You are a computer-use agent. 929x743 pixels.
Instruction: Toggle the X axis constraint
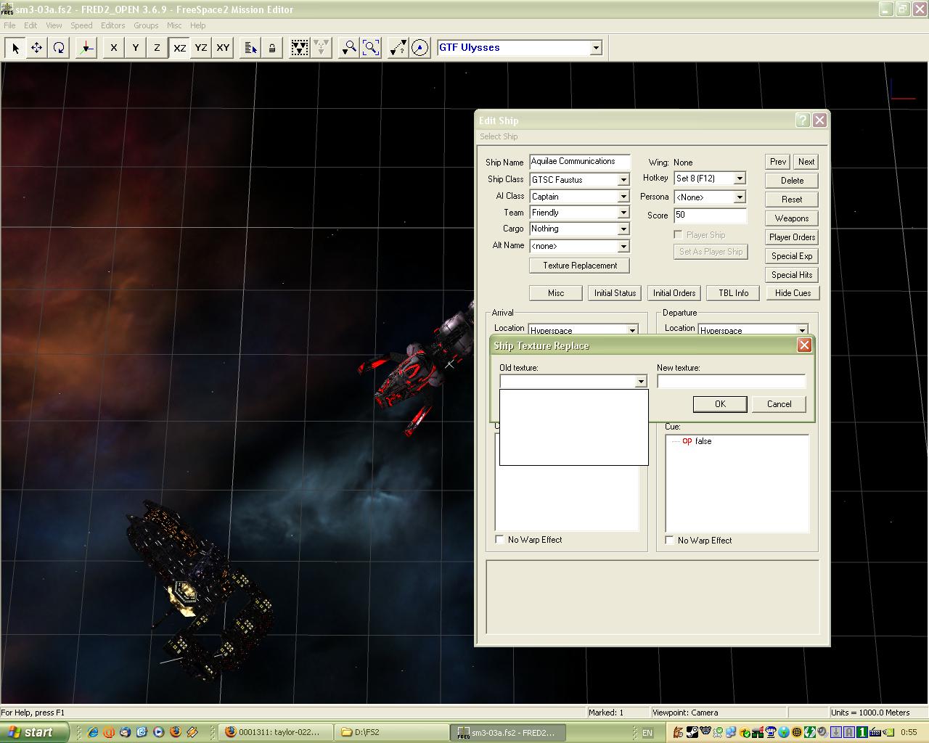tap(113, 48)
